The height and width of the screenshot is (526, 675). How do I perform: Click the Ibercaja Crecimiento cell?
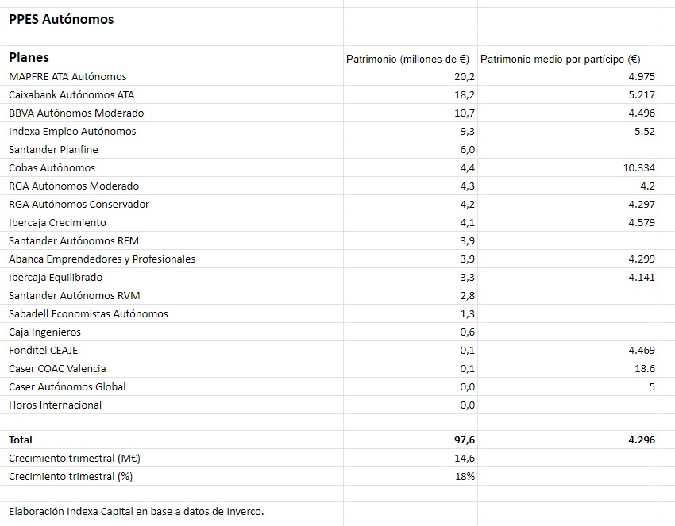coord(57,222)
